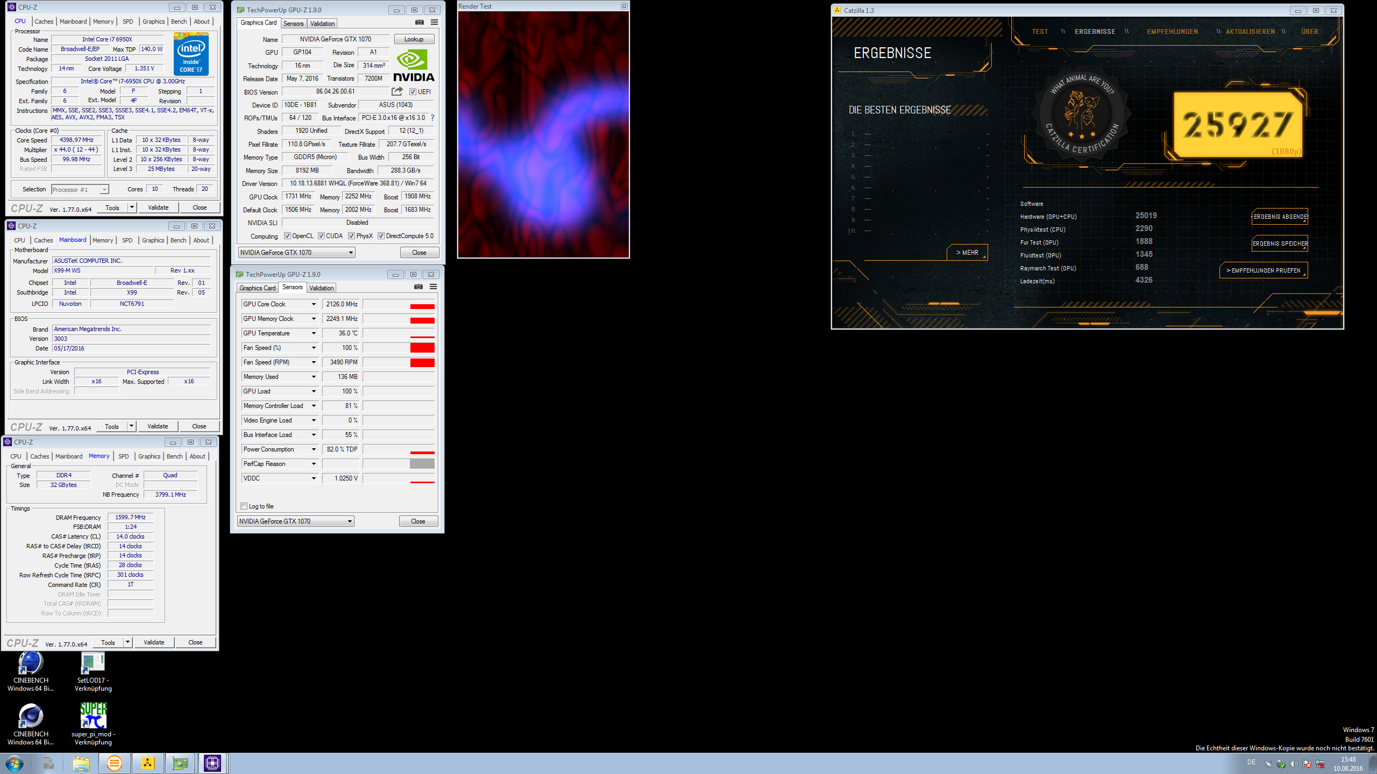
Task: Open the hamburger menu in GPU-Z Sensors window
Action: (x=433, y=286)
